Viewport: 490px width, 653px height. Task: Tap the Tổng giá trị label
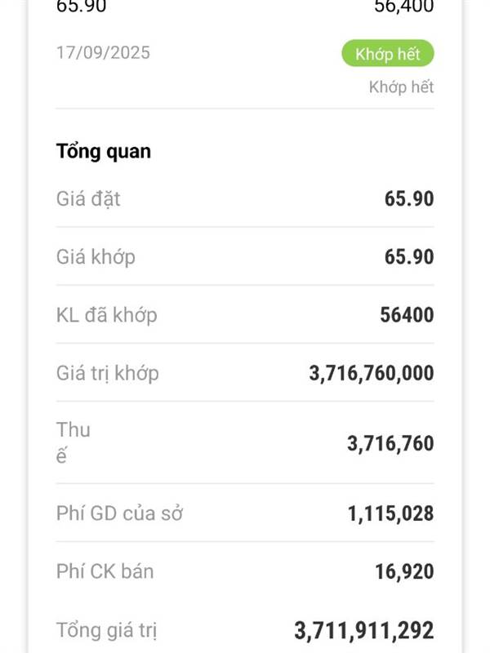[x=107, y=630]
